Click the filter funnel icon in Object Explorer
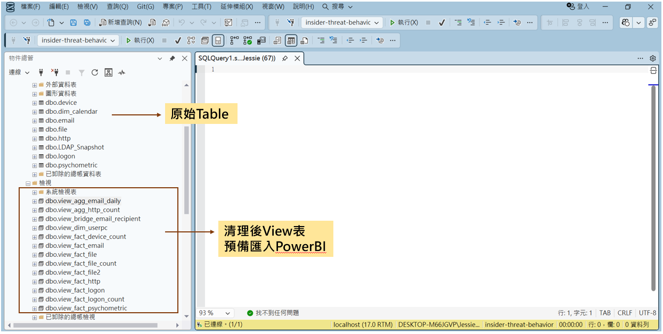This screenshot has width=663, height=334. coord(81,72)
